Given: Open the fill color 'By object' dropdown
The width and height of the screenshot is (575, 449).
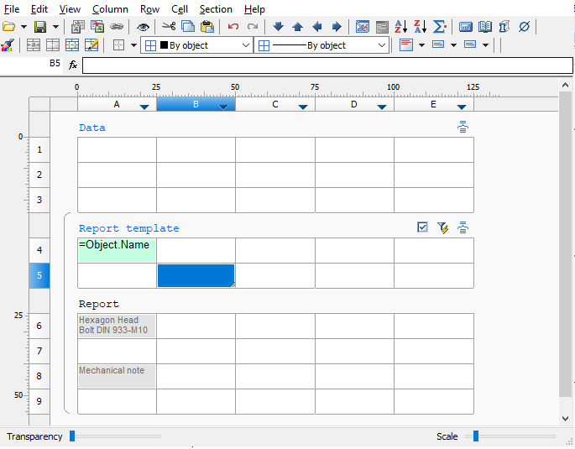Looking at the screenshot, I should (197, 45).
